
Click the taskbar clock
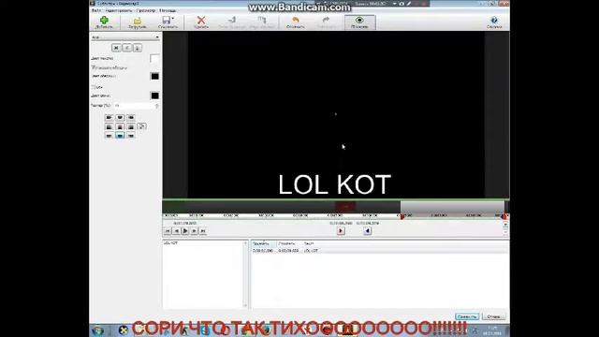492,330
